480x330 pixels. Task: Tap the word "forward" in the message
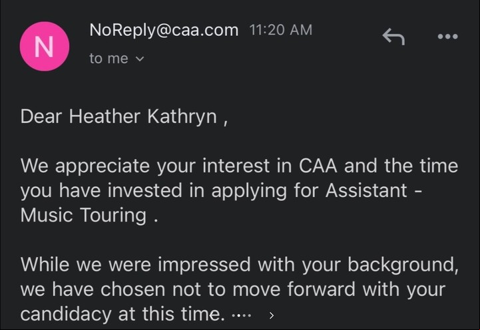322,289
